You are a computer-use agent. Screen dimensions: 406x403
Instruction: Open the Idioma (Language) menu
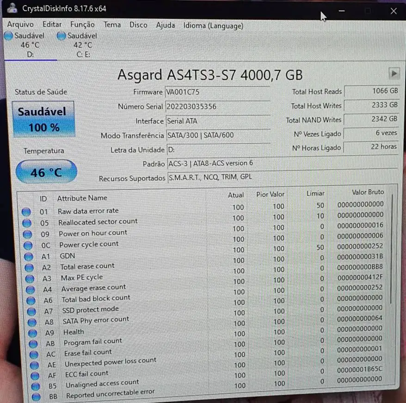[213, 25]
